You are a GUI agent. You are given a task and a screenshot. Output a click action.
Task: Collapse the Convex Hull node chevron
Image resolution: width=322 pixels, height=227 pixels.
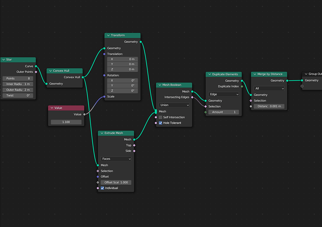click(x=50, y=71)
